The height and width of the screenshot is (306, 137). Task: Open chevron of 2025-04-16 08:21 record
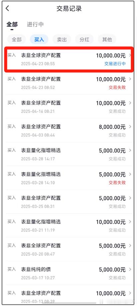(130, 103)
